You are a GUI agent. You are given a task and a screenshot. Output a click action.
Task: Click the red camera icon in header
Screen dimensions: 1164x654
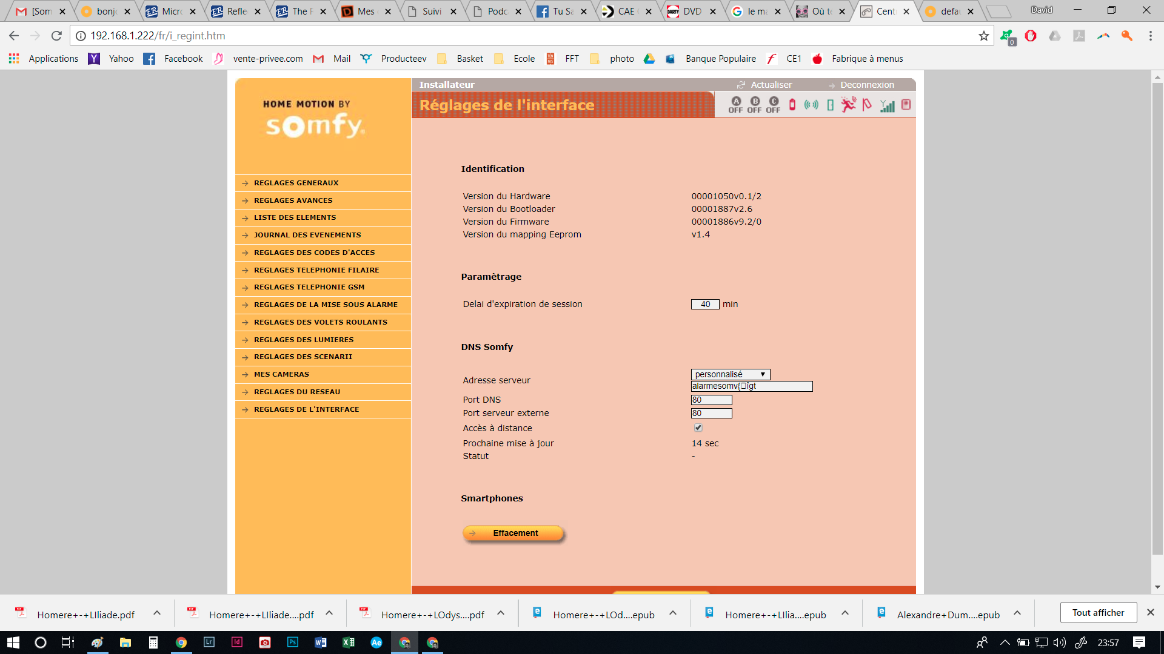click(906, 105)
